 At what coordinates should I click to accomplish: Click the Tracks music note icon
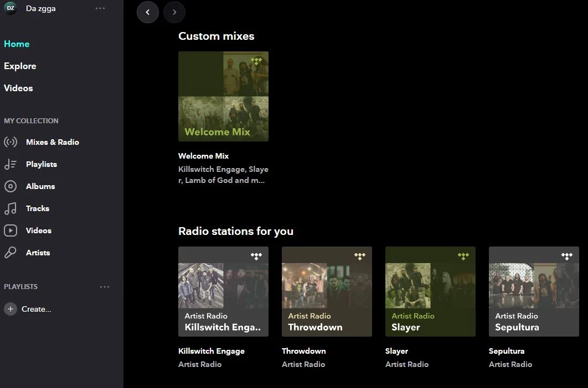[x=11, y=208]
